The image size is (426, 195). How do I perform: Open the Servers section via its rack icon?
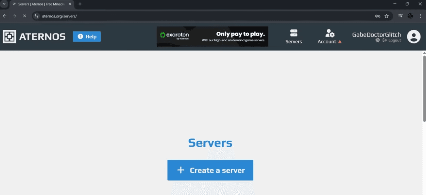[x=293, y=33]
